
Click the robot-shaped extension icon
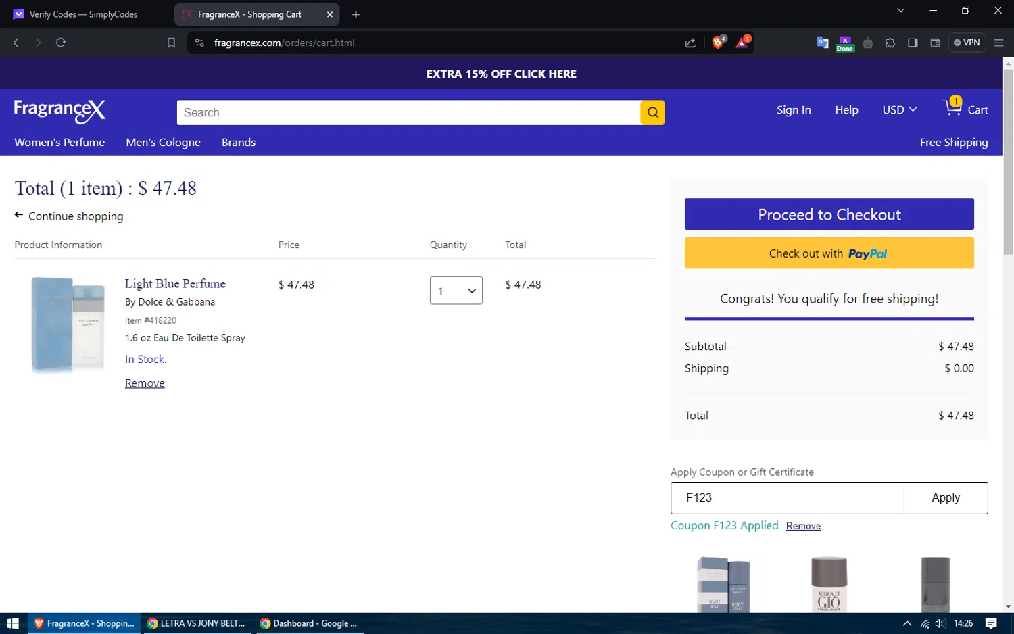pos(868,43)
